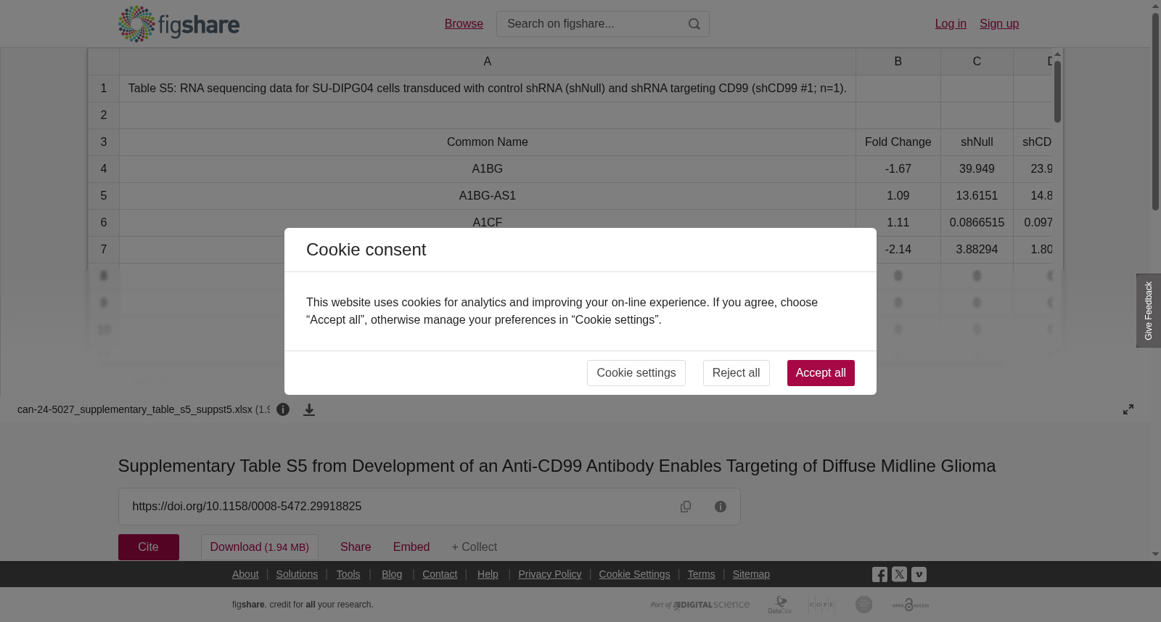Open figshare Facebook page
1161x622 pixels.
tap(879, 574)
